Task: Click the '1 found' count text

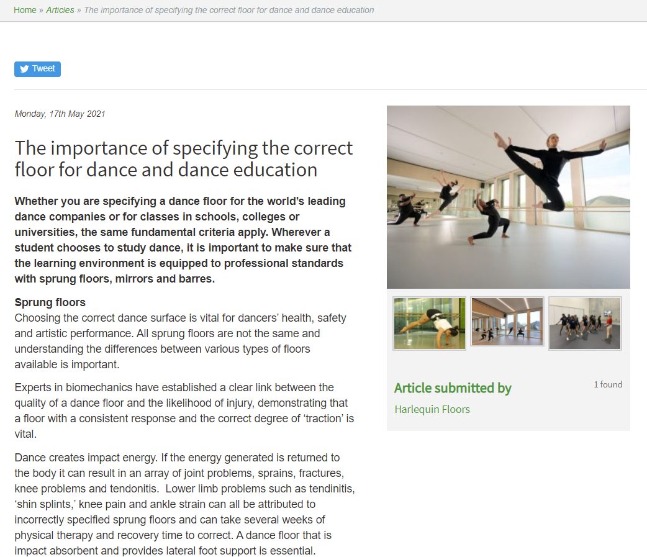Action: click(608, 384)
